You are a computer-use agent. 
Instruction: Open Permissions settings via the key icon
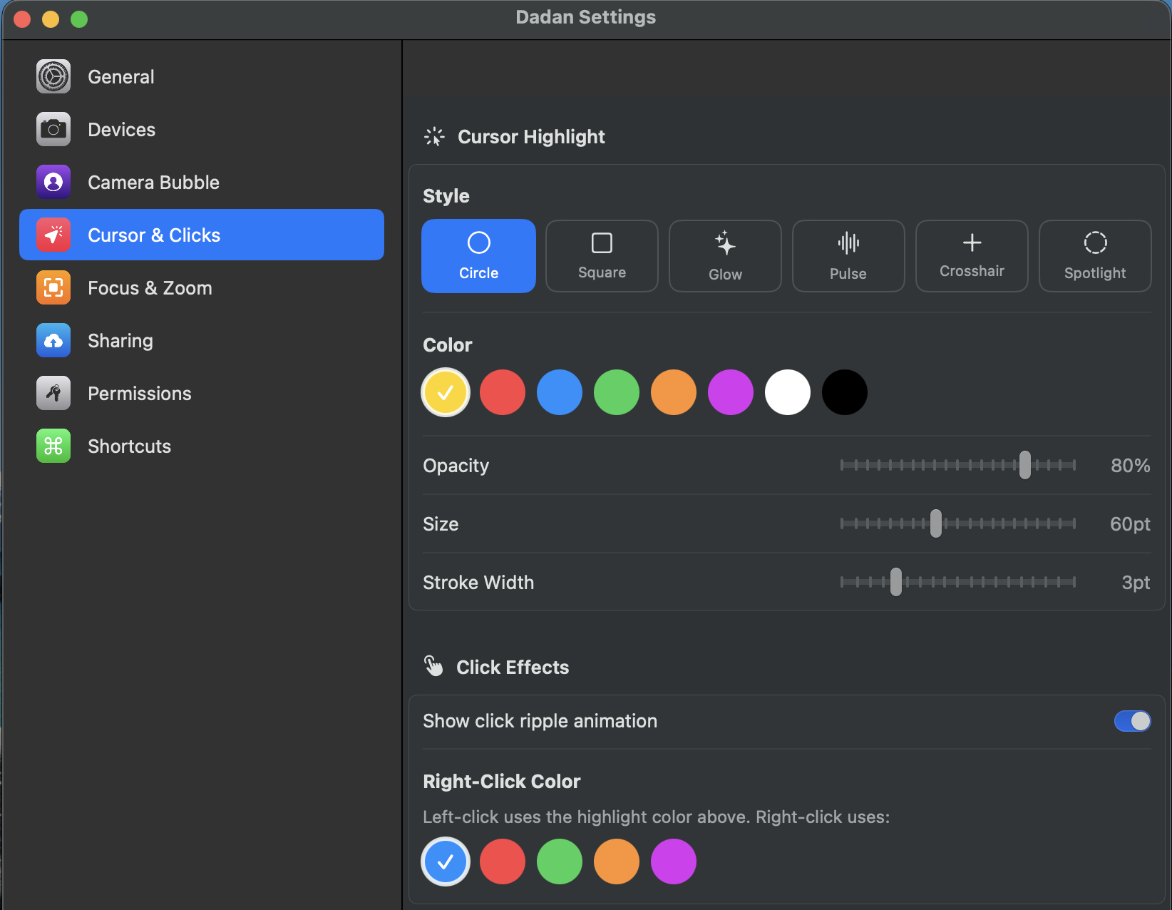pyautogui.click(x=53, y=393)
